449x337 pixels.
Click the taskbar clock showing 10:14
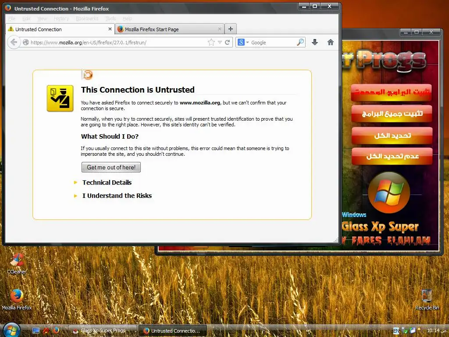pyautogui.click(x=436, y=331)
